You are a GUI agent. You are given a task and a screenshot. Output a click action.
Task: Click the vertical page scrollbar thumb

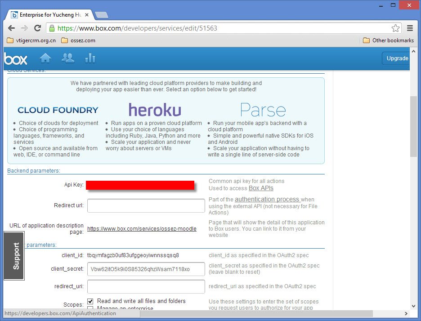[413, 126]
